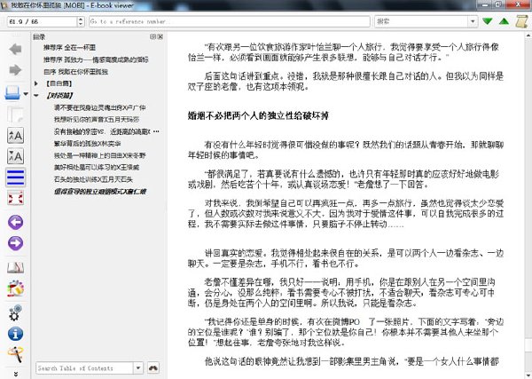Screen dimensions: 532x379
Task: Click the Bookmarks open-book icon
Action: pyautogui.click(x=15, y=268)
